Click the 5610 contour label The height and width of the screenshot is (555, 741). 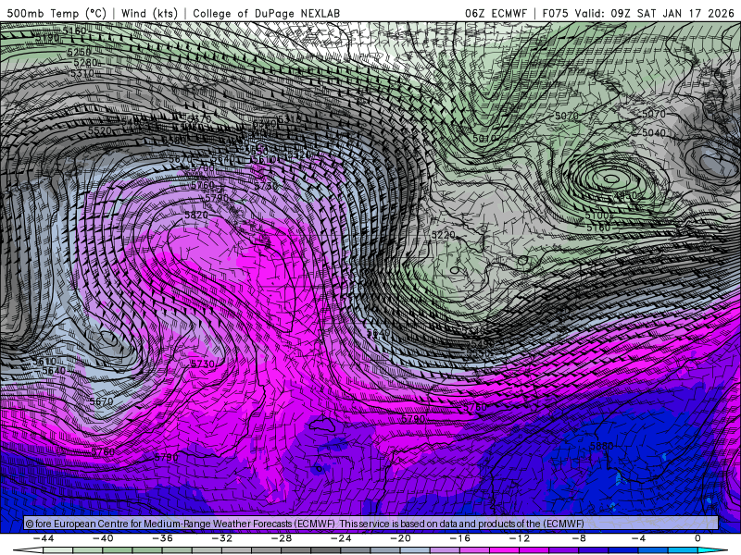[44, 362]
